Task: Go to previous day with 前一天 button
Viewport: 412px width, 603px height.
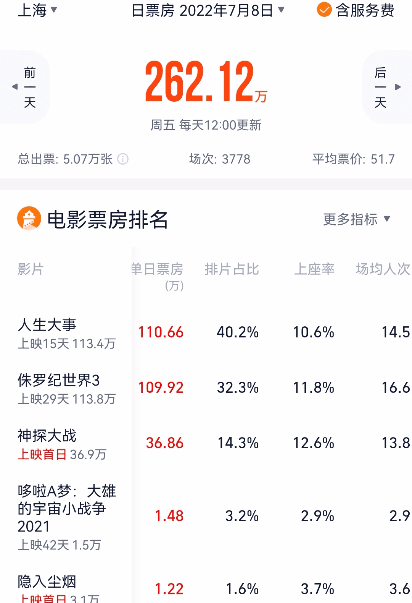Action: (25, 87)
